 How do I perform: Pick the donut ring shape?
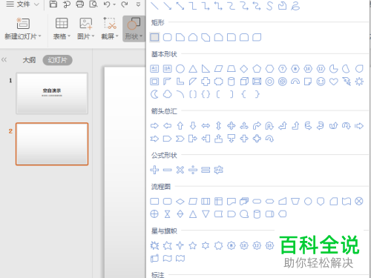click(x=269, y=82)
